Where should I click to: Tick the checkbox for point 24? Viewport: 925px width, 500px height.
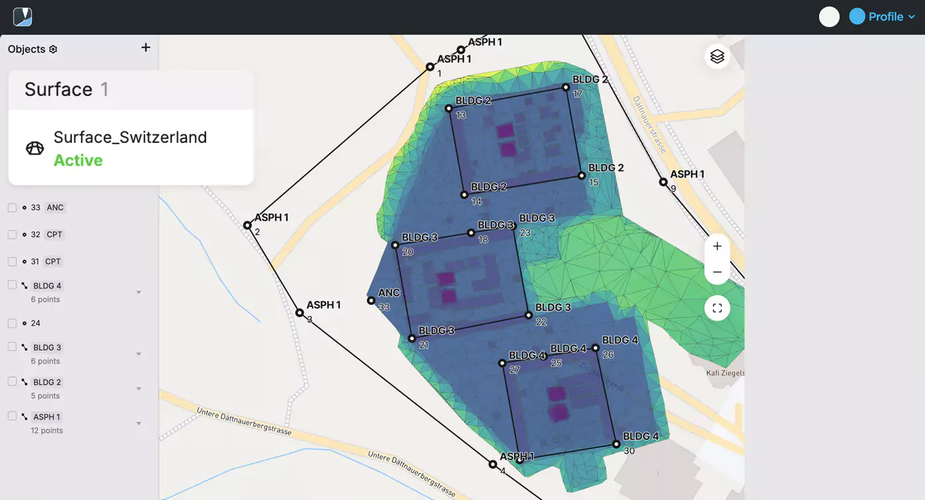[x=12, y=323]
